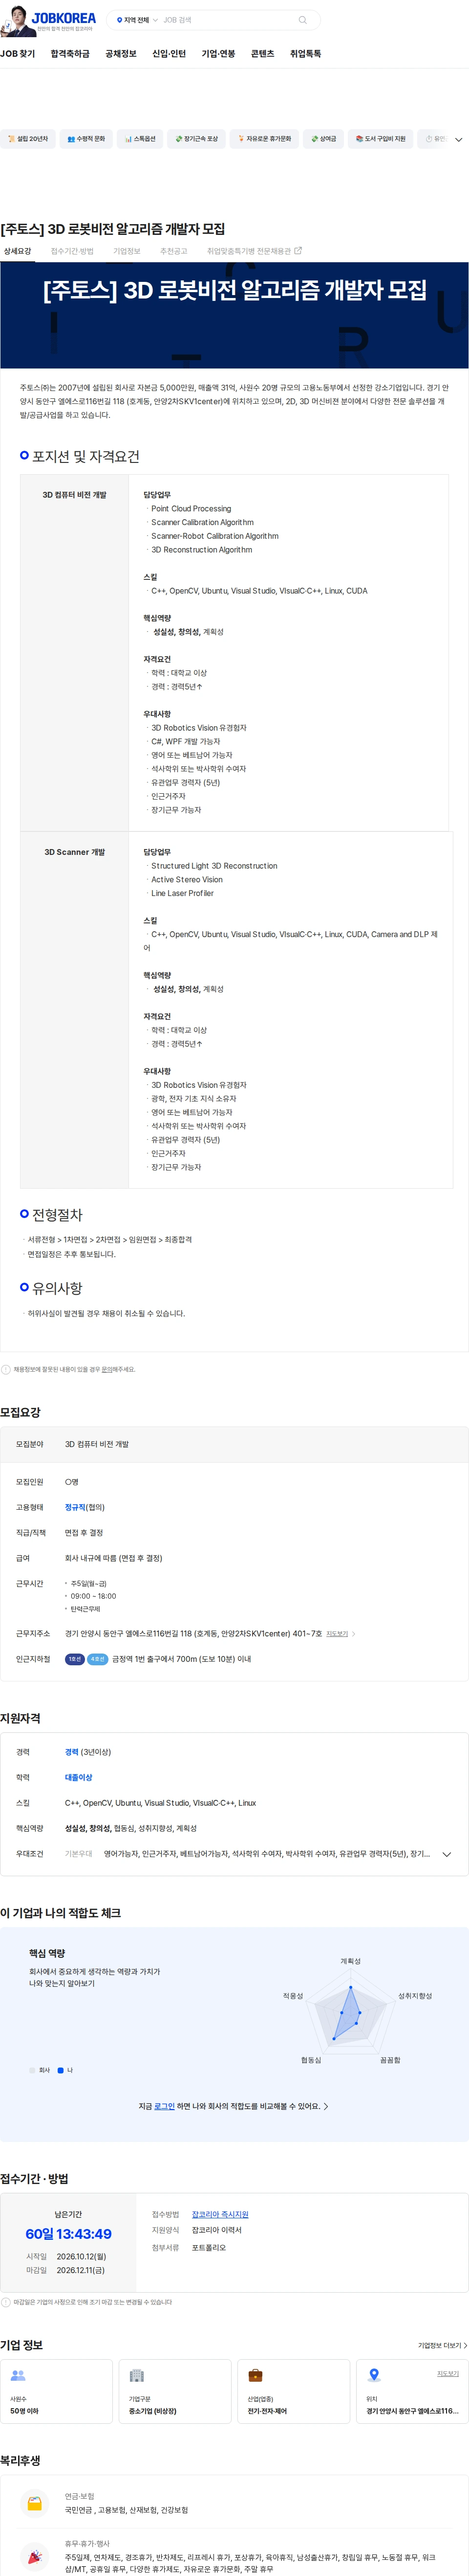
Task: Click arrow after 적합도를 비교해볼 수 있어요
Action: (326, 2106)
